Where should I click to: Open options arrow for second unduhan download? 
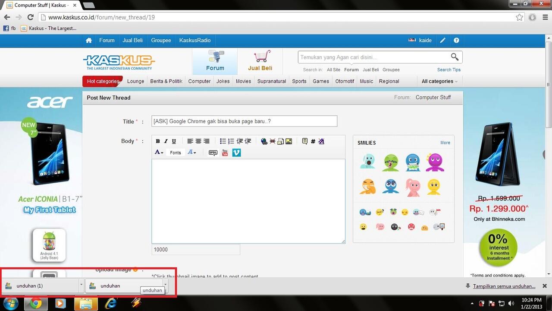tap(165, 286)
